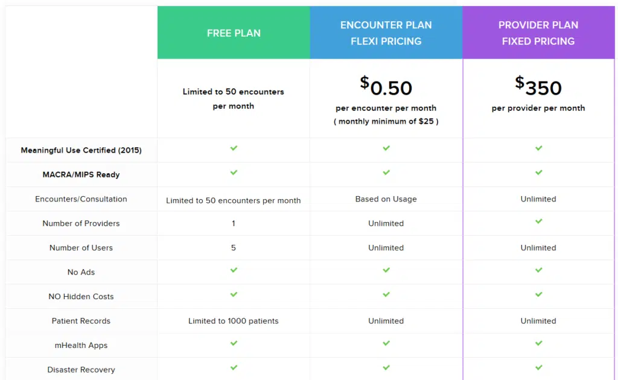Image resolution: width=618 pixels, height=380 pixels.
Task: Select the Encounter Plan Flexi Pricing header
Action: (x=386, y=33)
